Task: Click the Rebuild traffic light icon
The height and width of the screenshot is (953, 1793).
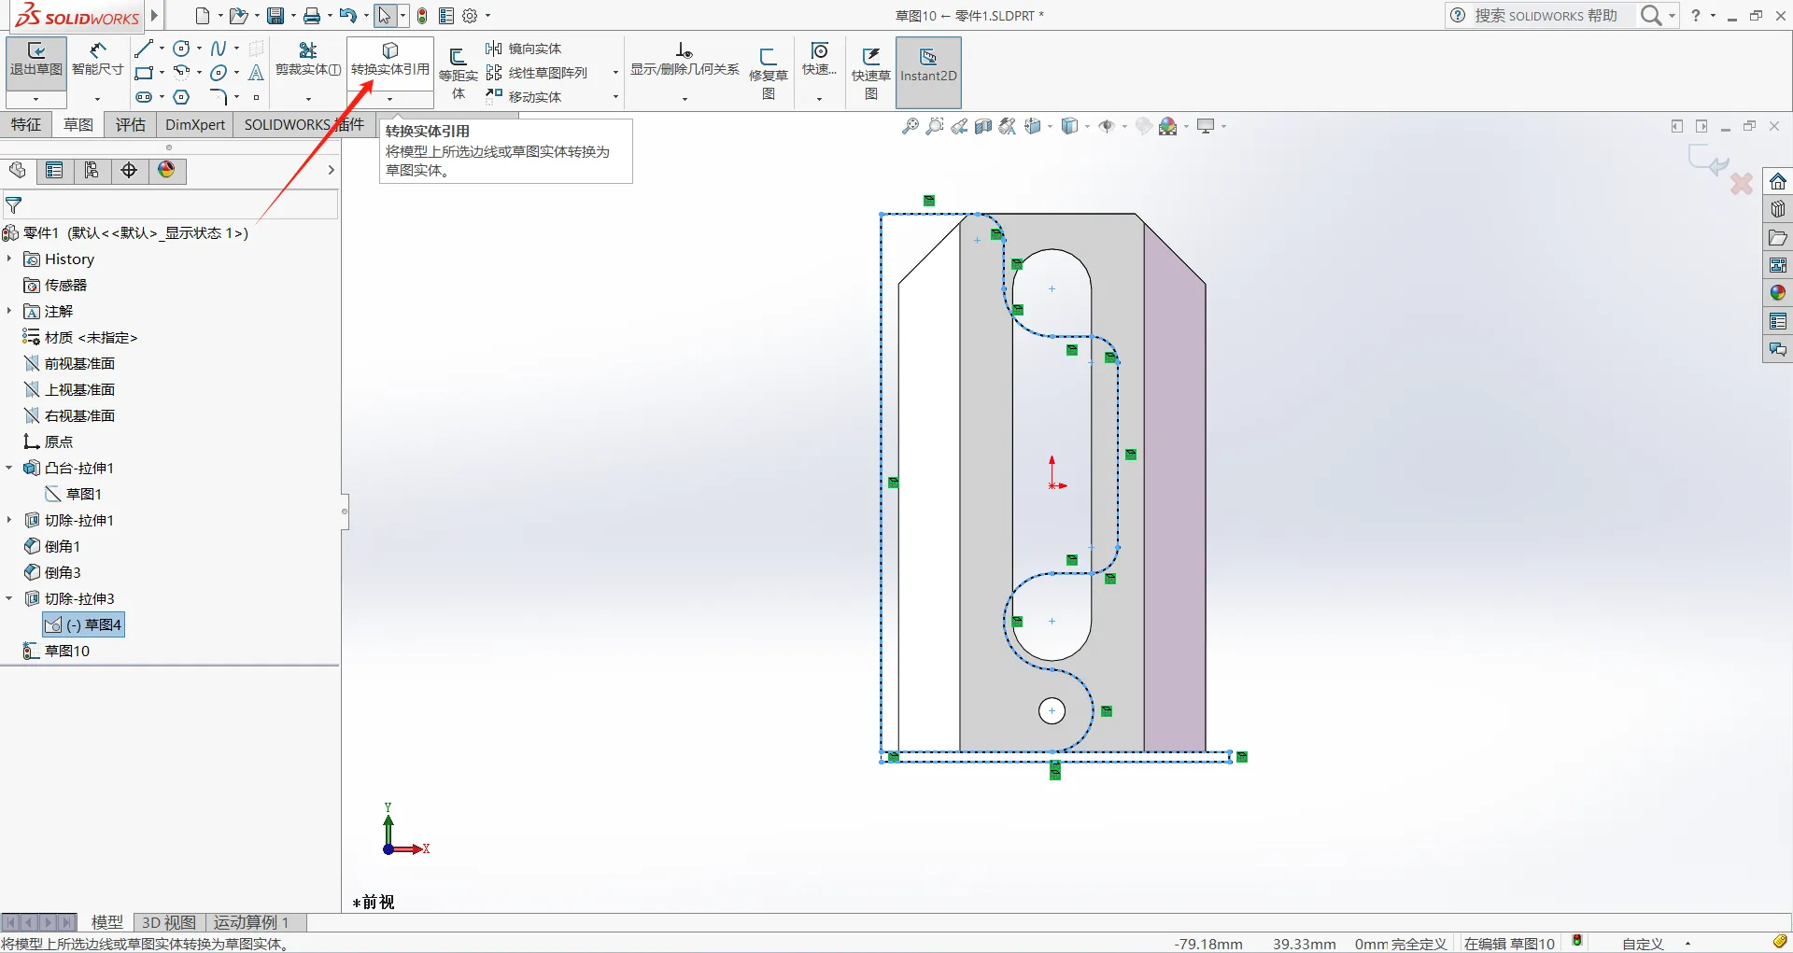Action: point(422,16)
